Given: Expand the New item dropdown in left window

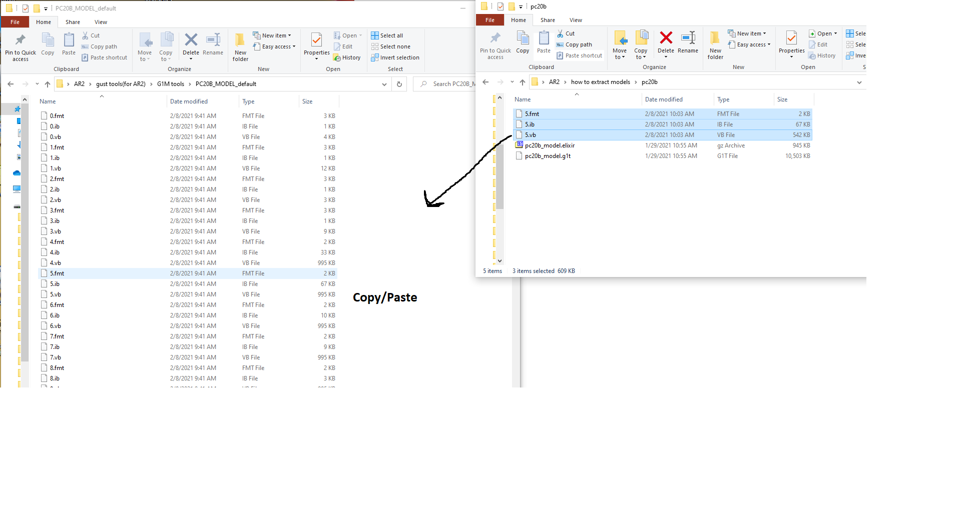Looking at the screenshot, I should point(272,35).
